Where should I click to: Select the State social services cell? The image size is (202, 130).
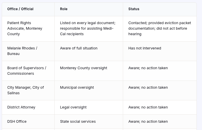pos(89,122)
